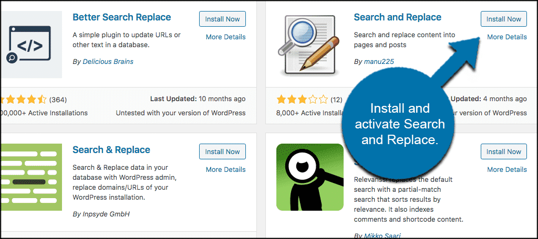Screen dimensions: 538x239
Task: View More Details for Search and Replace
Action: pos(507,37)
